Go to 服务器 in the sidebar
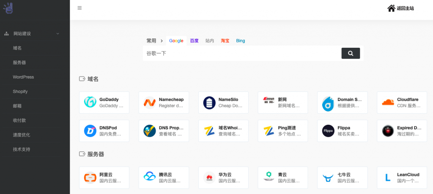 19,63
